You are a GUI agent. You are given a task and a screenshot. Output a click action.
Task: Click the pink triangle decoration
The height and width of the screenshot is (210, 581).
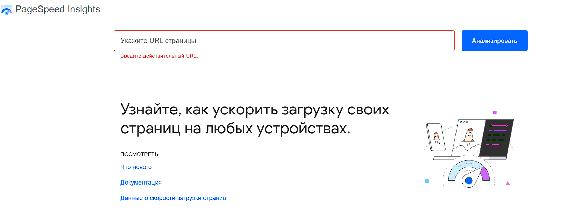click(x=508, y=183)
